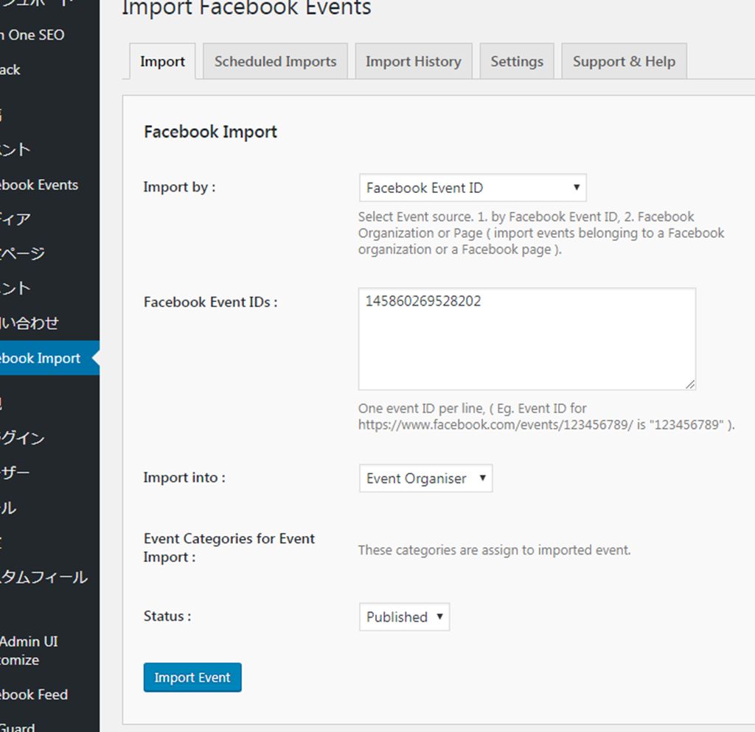Select the Import tab
The image size is (755, 732).
pos(162,62)
